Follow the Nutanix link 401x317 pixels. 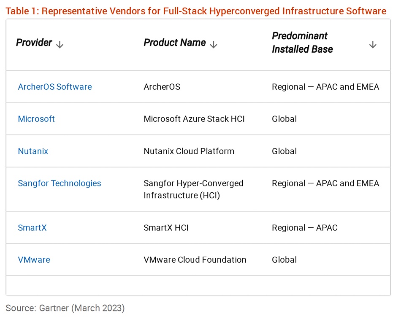33,151
